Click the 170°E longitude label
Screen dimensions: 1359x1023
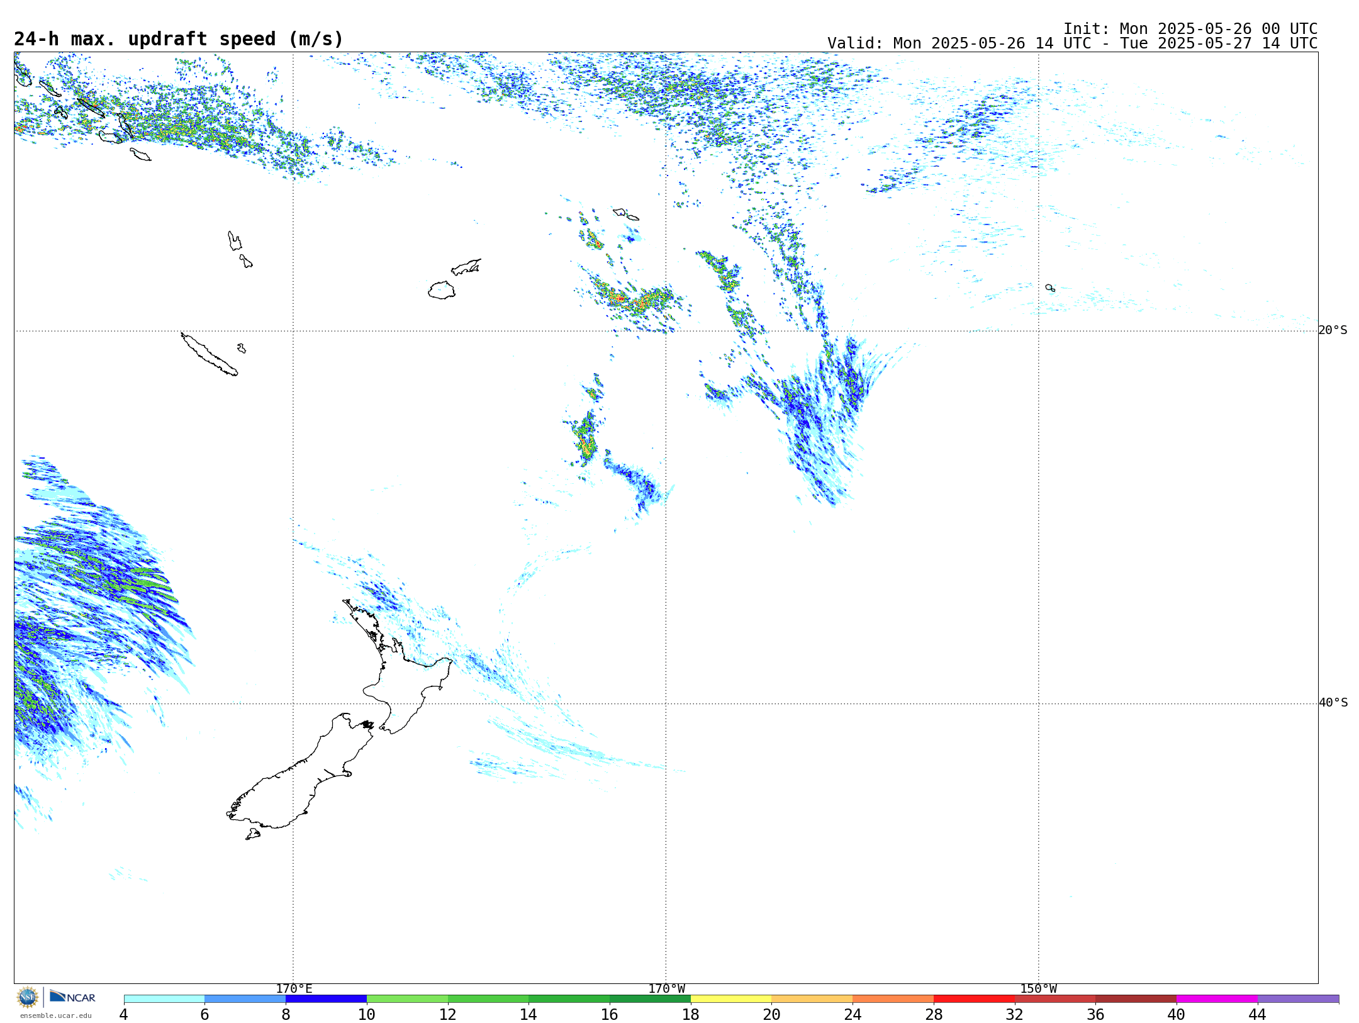[294, 989]
